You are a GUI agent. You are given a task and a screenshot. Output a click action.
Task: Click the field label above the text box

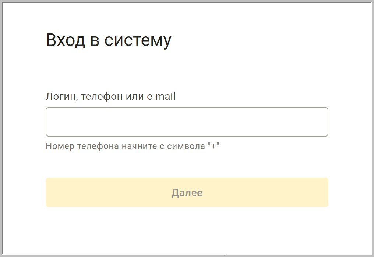tap(110, 97)
